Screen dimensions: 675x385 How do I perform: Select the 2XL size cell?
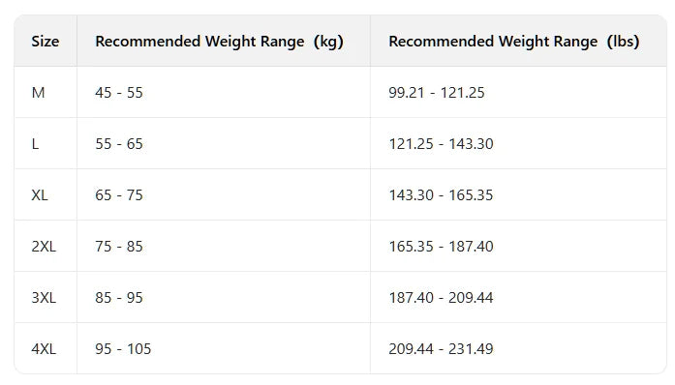point(44,247)
